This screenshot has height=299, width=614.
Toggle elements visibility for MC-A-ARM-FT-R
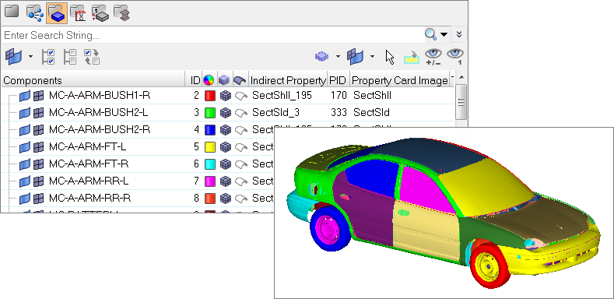click(x=38, y=164)
